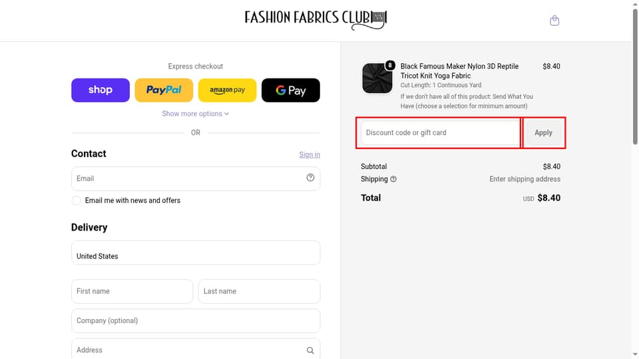Open the shopping bag cart icon
Image resolution: width=639 pixels, height=359 pixels.
554,21
